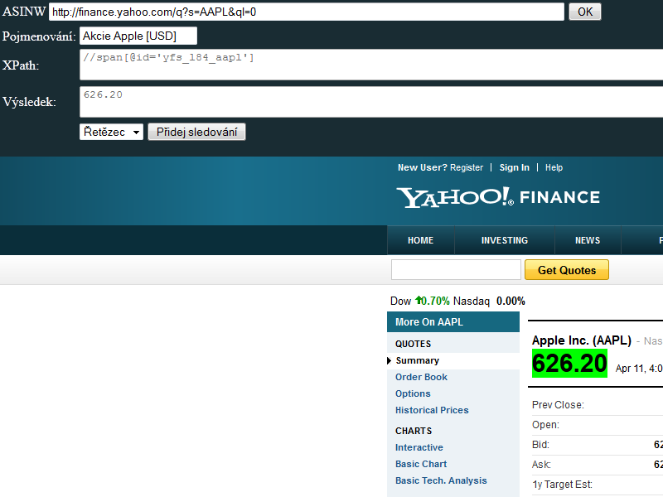
Task: Edit the Pojmenování name field
Action: [138, 36]
